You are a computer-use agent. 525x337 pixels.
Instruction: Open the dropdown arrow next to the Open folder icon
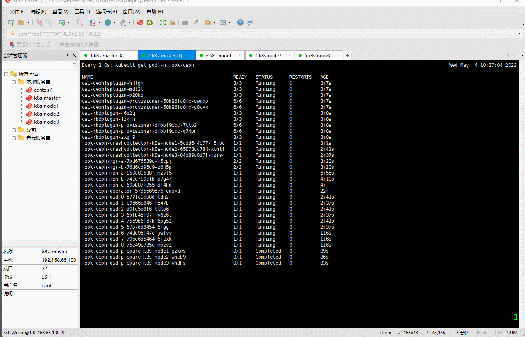click(x=28, y=23)
